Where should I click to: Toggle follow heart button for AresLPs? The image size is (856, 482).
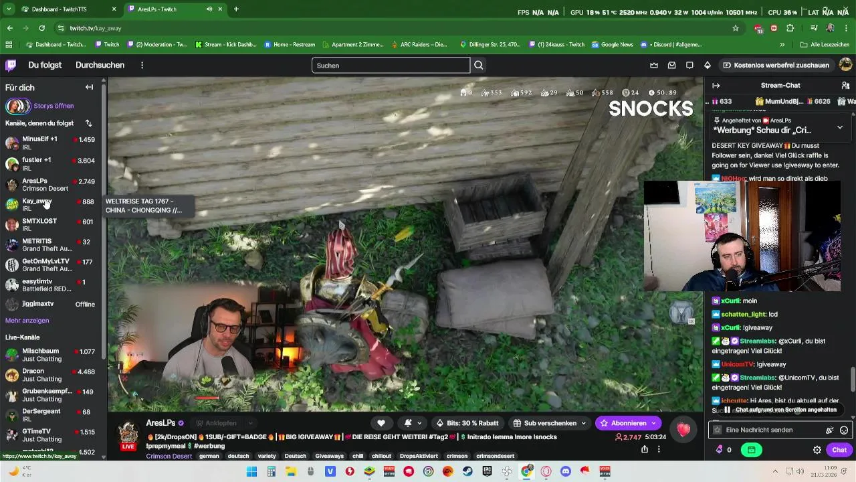[x=381, y=423]
